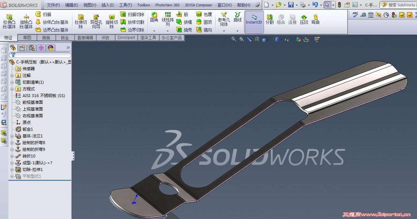Select the 旋转切除 revolved cut tool
The width and height of the screenshot is (417, 219).
coord(112,21)
